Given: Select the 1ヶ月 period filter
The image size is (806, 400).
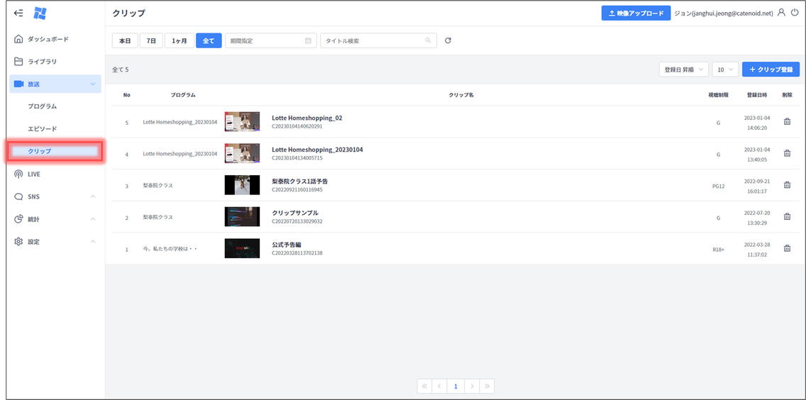Looking at the screenshot, I should pyautogui.click(x=180, y=41).
